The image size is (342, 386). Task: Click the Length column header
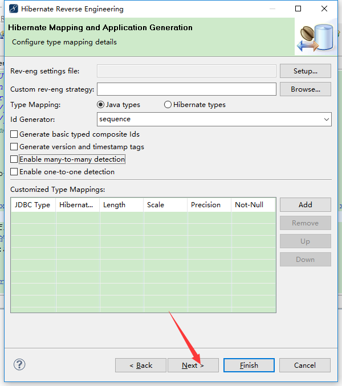(x=121, y=205)
